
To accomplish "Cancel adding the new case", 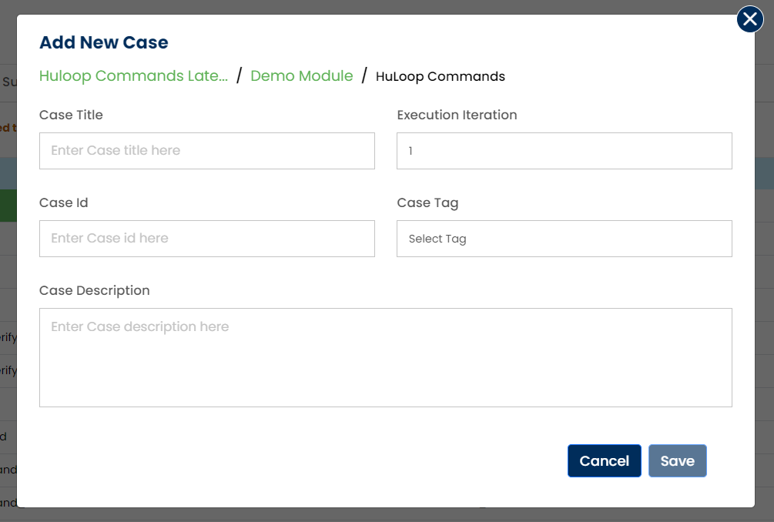I will (605, 460).
